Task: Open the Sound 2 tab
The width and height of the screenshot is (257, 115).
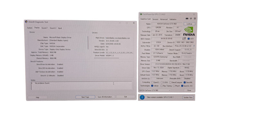Action: coord(53,28)
